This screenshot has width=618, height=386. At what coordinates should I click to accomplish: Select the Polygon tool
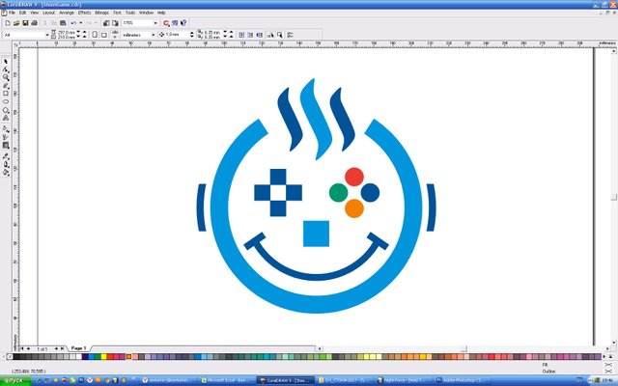pyautogui.click(x=6, y=110)
